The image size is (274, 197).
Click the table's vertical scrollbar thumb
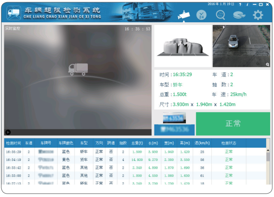tap(268, 157)
